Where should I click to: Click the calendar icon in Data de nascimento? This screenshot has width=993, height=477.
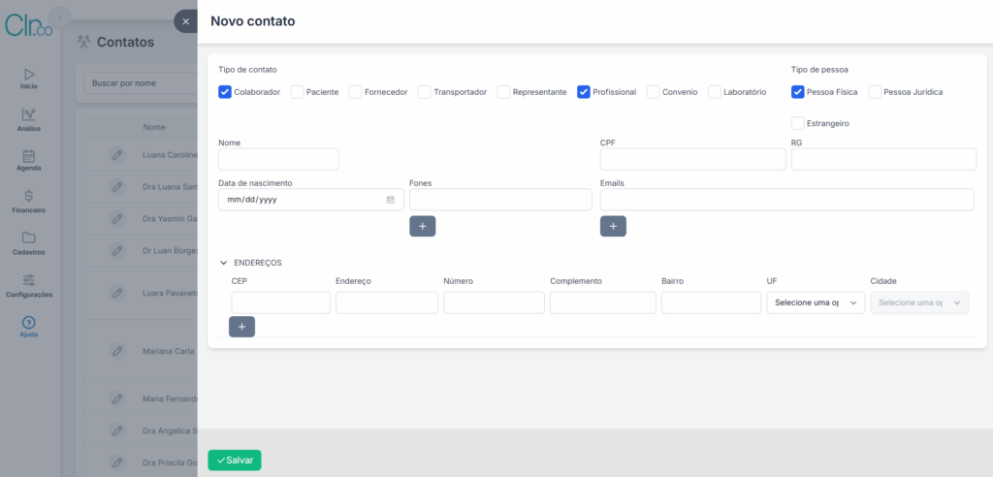[391, 200]
